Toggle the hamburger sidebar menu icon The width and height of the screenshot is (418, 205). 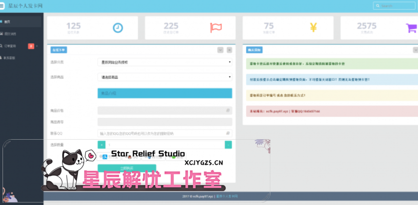(3, 5)
